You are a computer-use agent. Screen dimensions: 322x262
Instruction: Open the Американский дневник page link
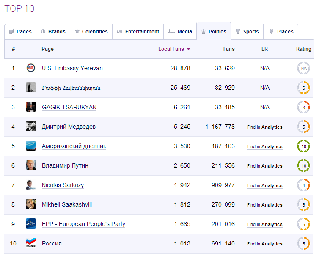click(74, 146)
